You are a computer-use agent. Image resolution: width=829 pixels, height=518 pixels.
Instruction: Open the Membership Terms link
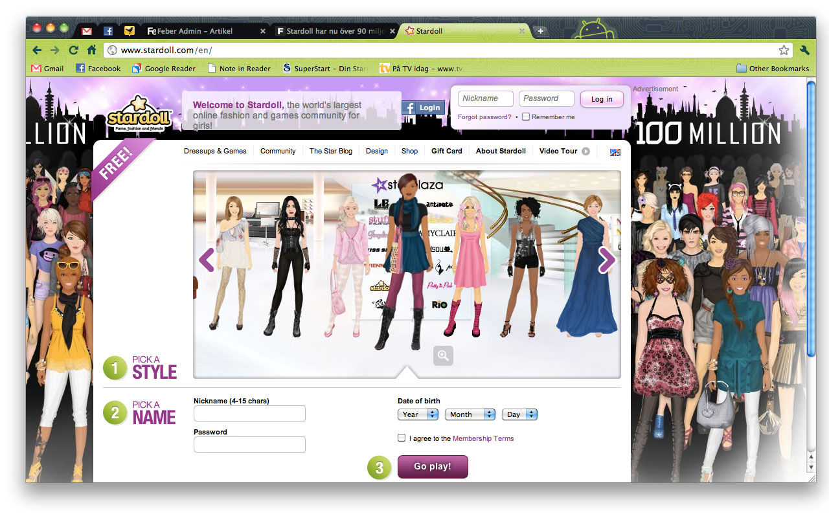pyautogui.click(x=483, y=438)
